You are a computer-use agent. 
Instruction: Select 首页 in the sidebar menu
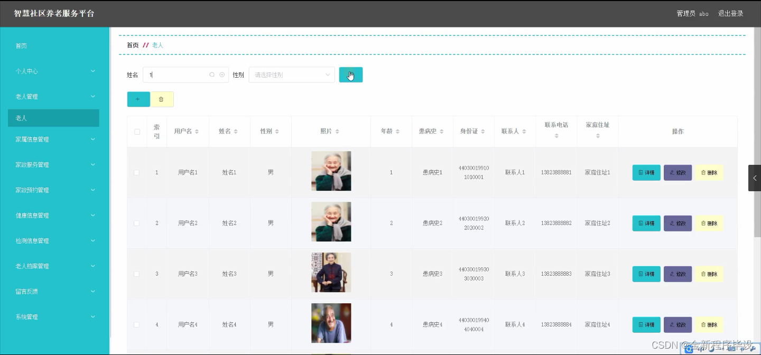[x=21, y=46]
